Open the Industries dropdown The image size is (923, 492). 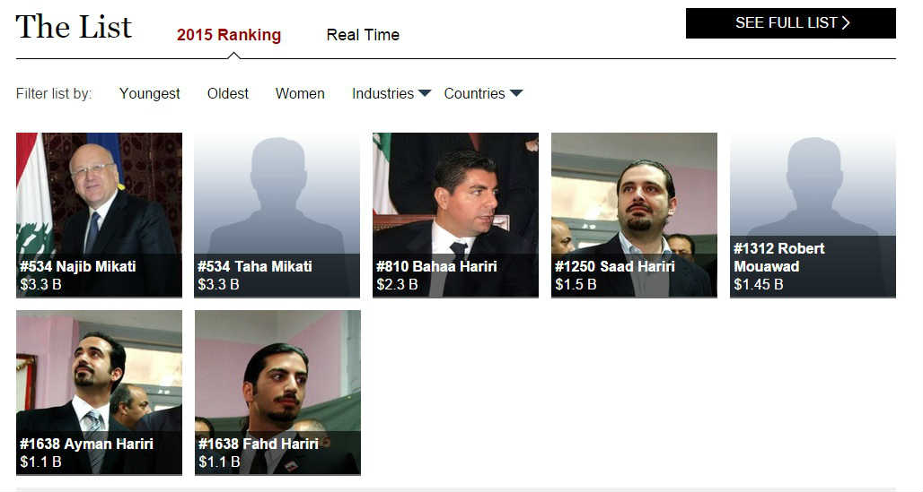pos(391,93)
